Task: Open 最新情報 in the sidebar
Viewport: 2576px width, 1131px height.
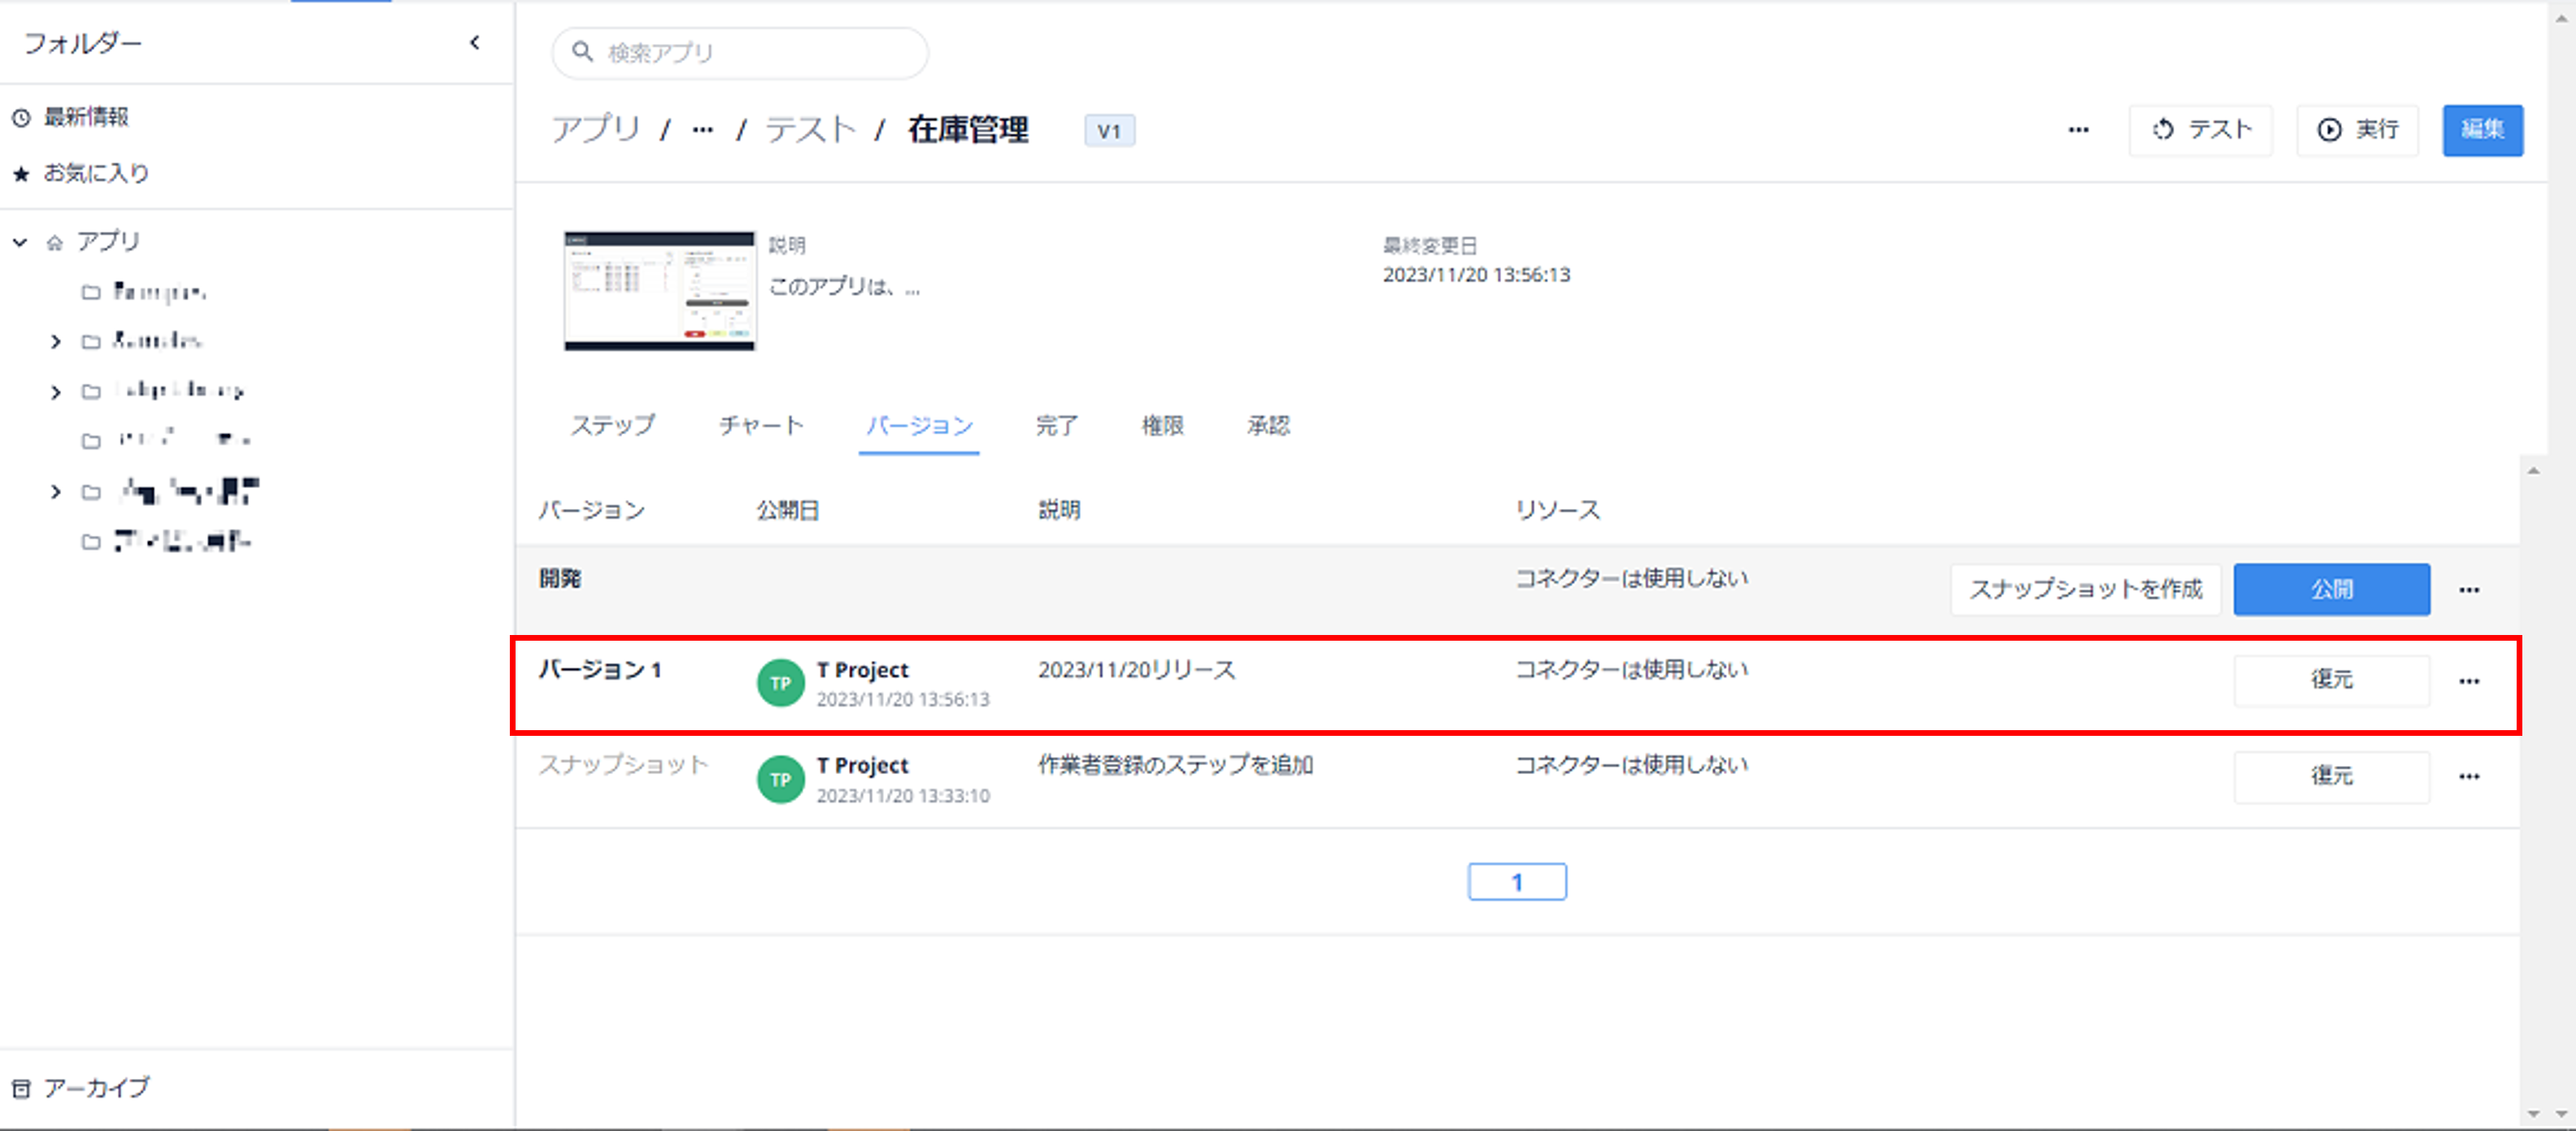Action: pyautogui.click(x=86, y=117)
